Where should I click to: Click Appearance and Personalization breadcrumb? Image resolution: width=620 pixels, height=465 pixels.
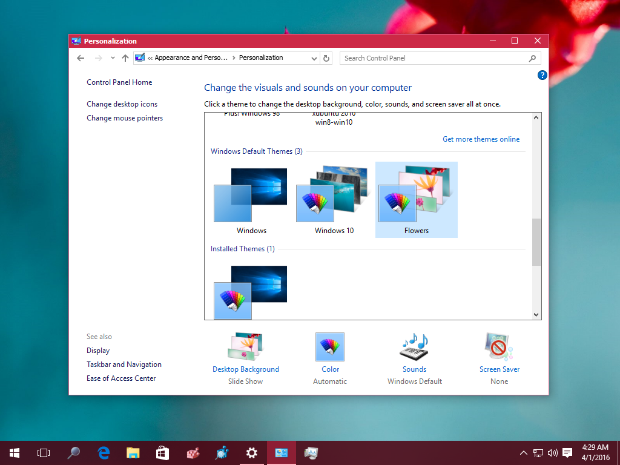(191, 58)
